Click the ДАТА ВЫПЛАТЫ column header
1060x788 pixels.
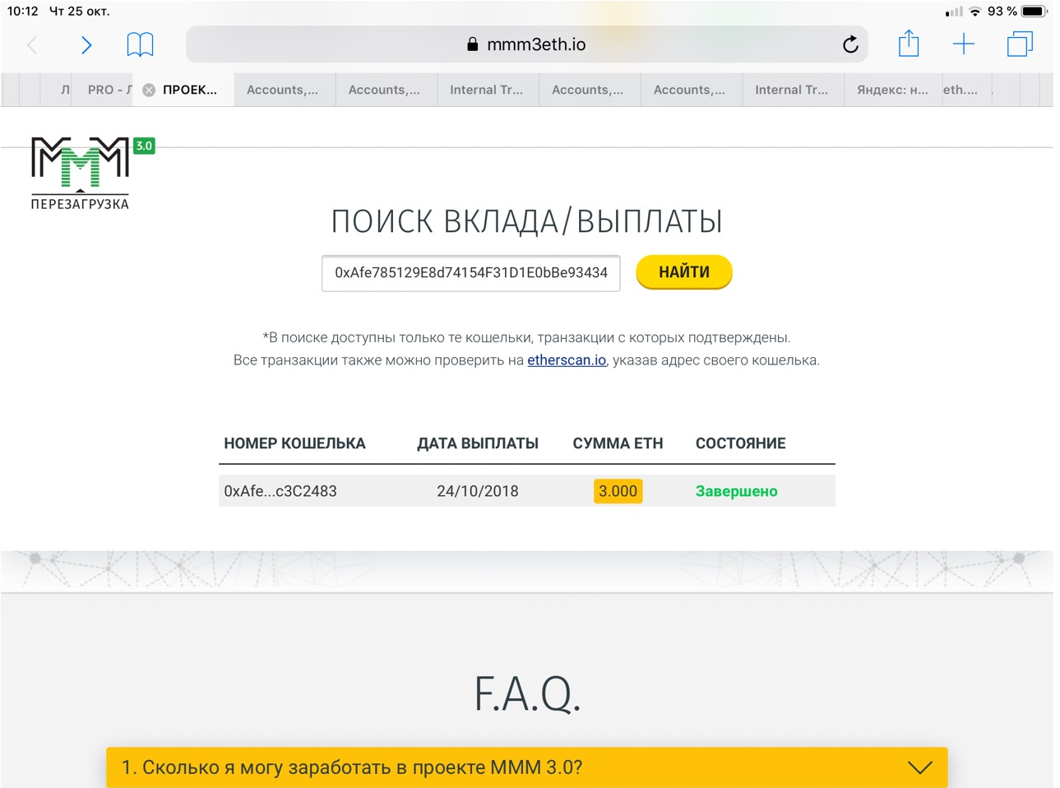click(478, 443)
